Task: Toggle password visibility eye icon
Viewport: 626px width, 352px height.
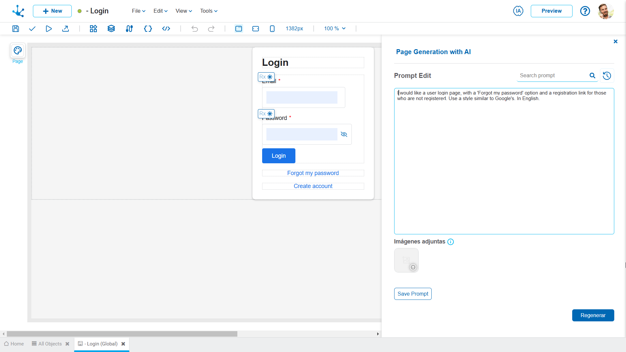Action: click(344, 134)
